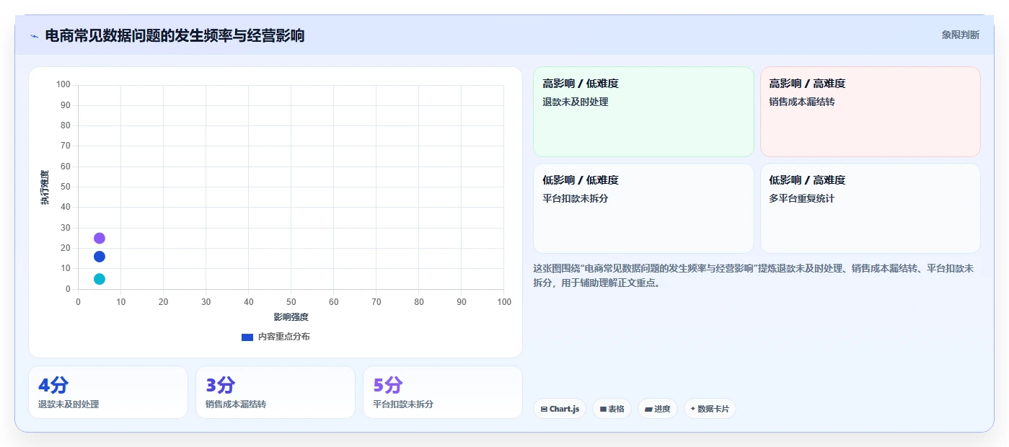1009x447 pixels.
Task: Select the 3分 销售成本漏结转 score card
Action: [x=276, y=392]
